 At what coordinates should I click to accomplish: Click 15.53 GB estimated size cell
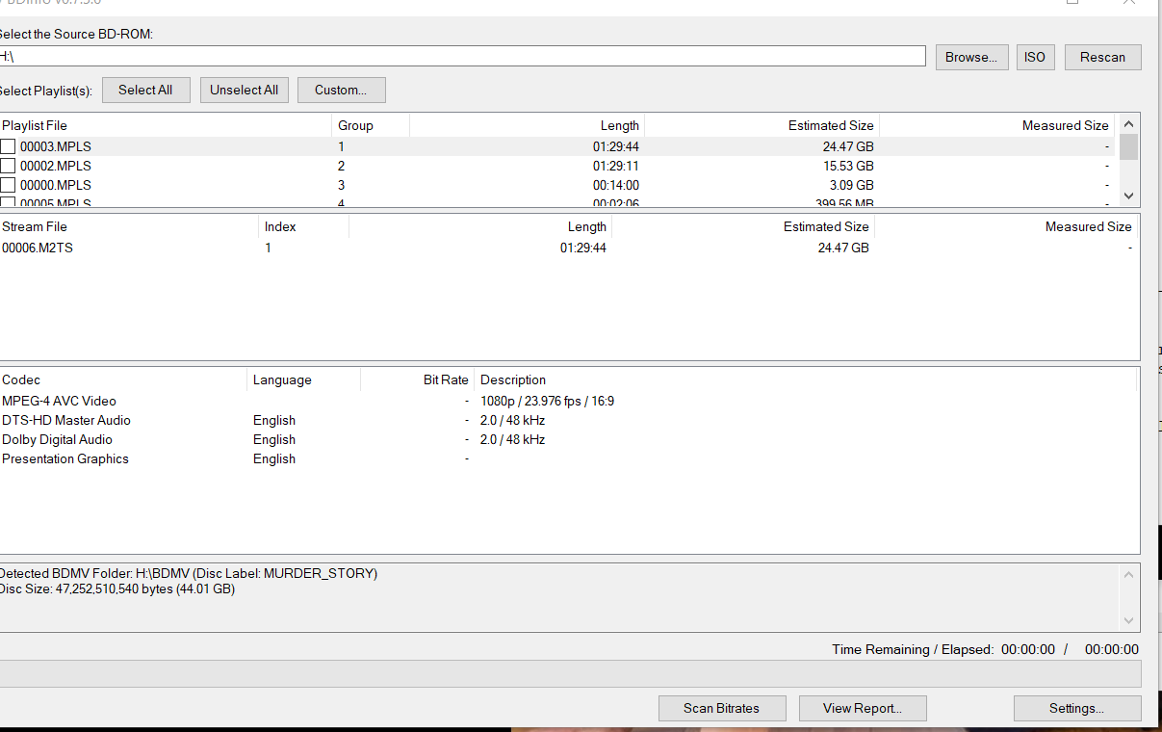(x=848, y=166)
